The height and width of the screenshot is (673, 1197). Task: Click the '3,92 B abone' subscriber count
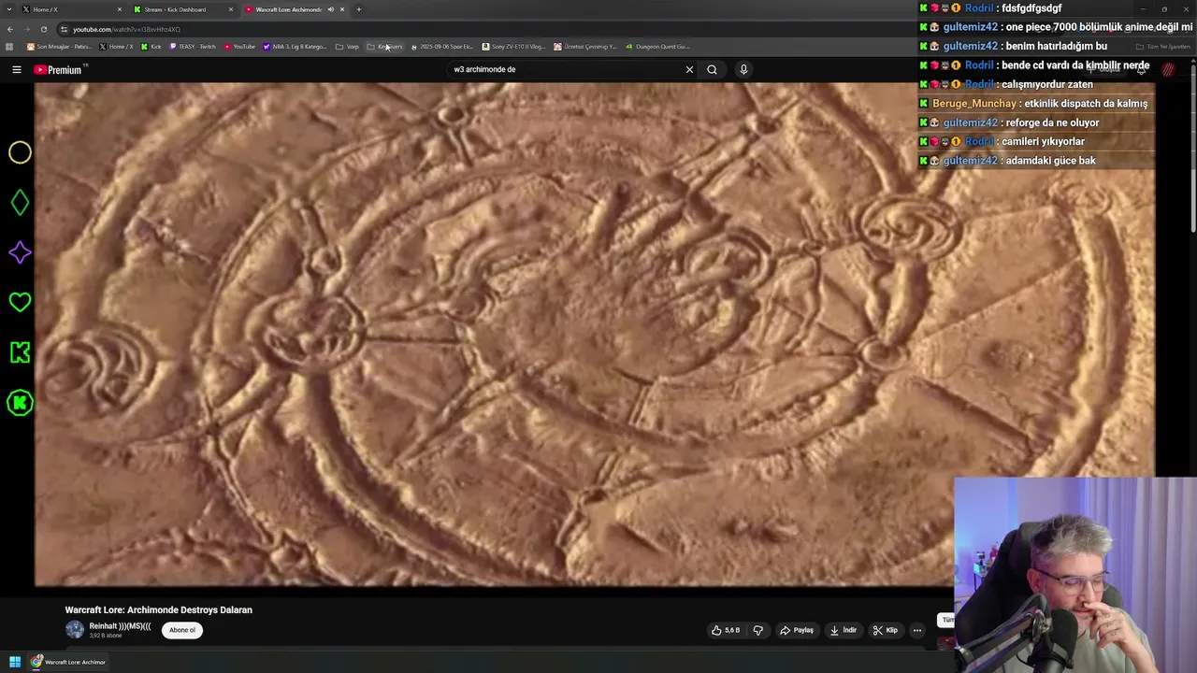[x=106, y=636]
